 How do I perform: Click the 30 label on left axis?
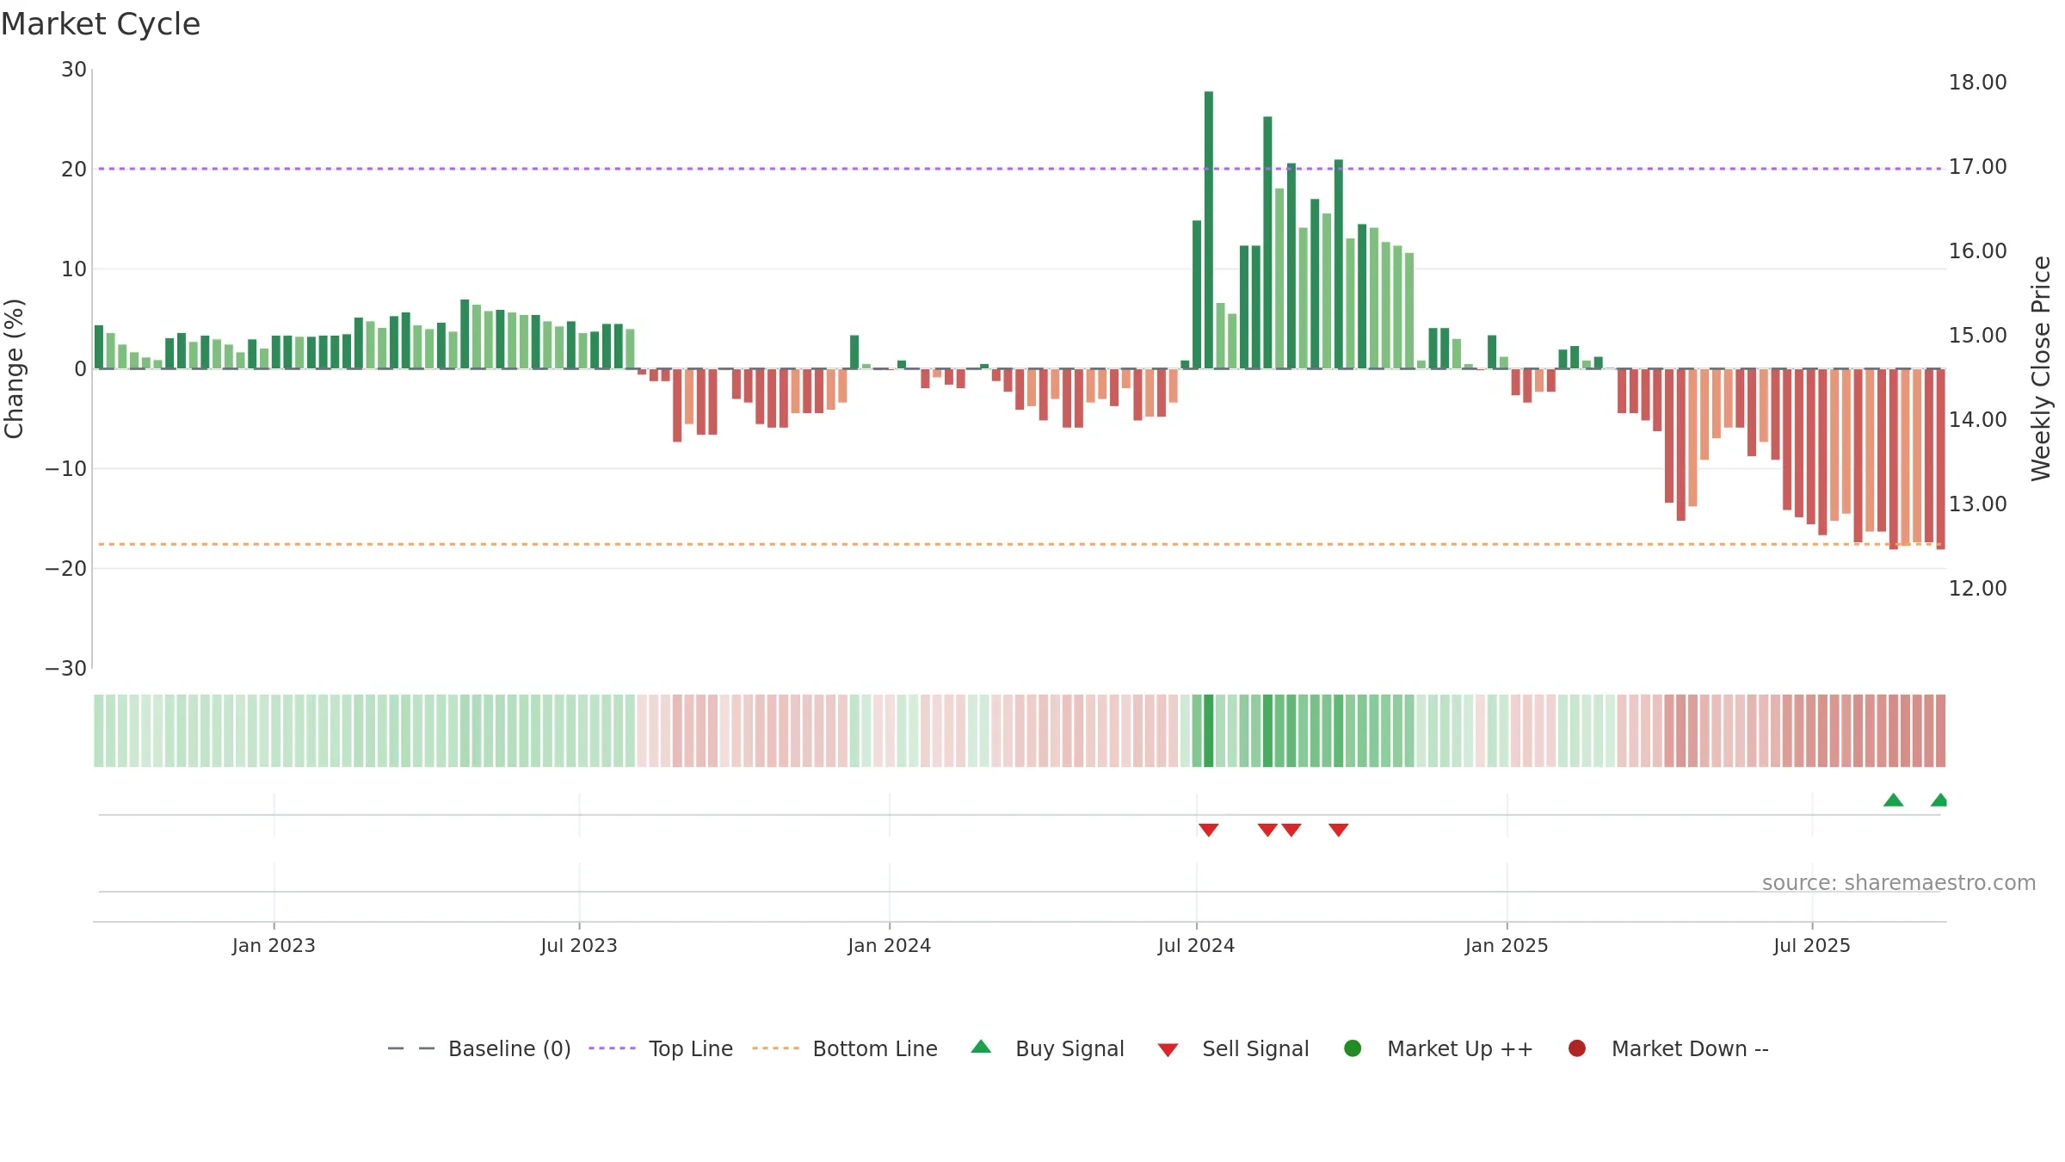(74, 70)
